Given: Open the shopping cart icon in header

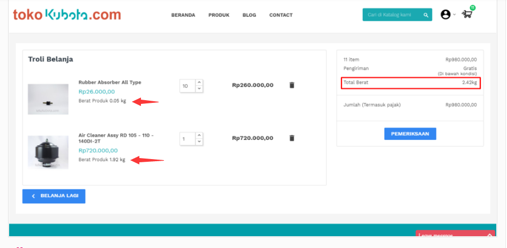Looking at the screenshot, I should click(467, 14).
